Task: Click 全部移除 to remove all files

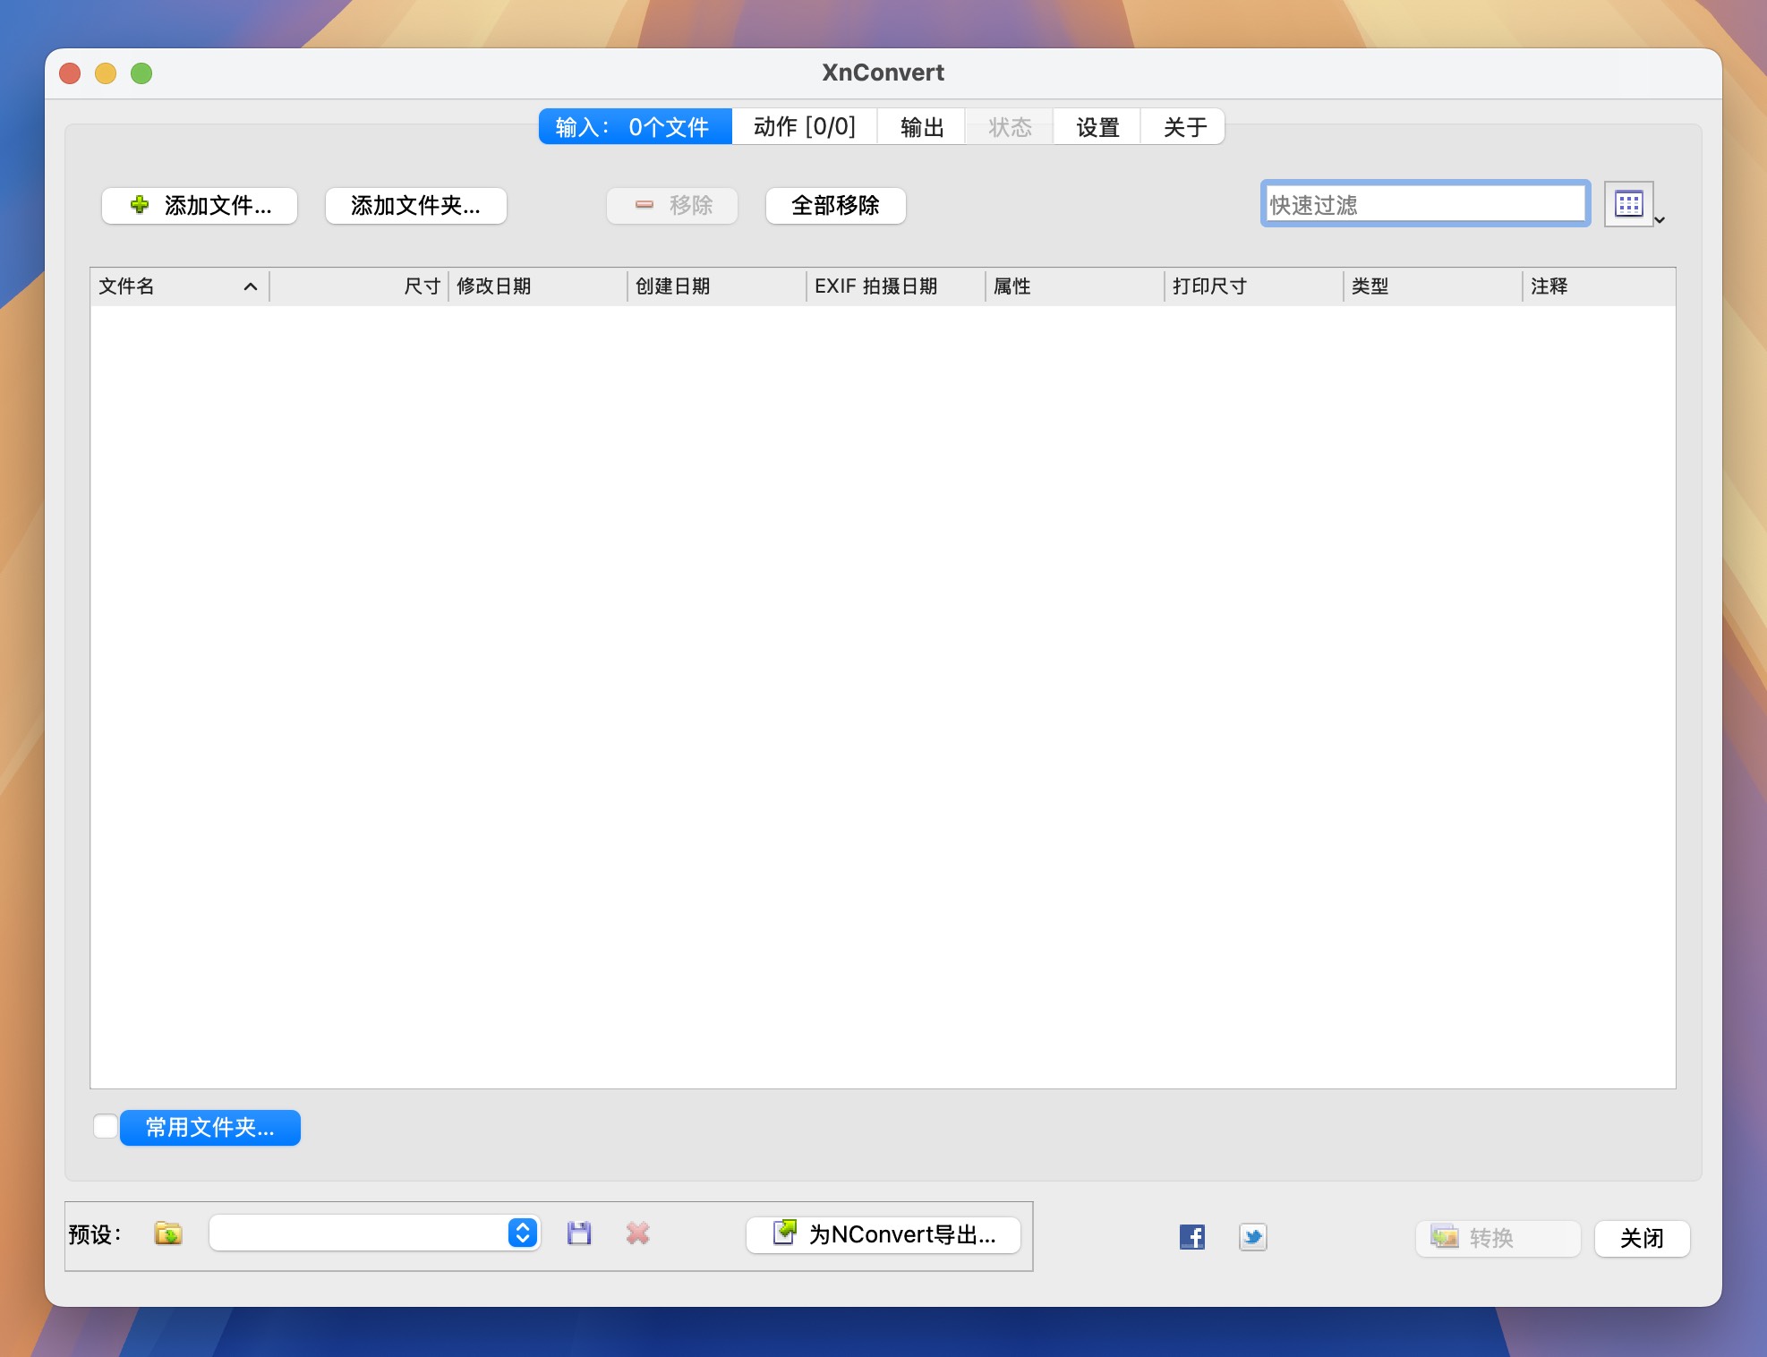Action: 836,204
